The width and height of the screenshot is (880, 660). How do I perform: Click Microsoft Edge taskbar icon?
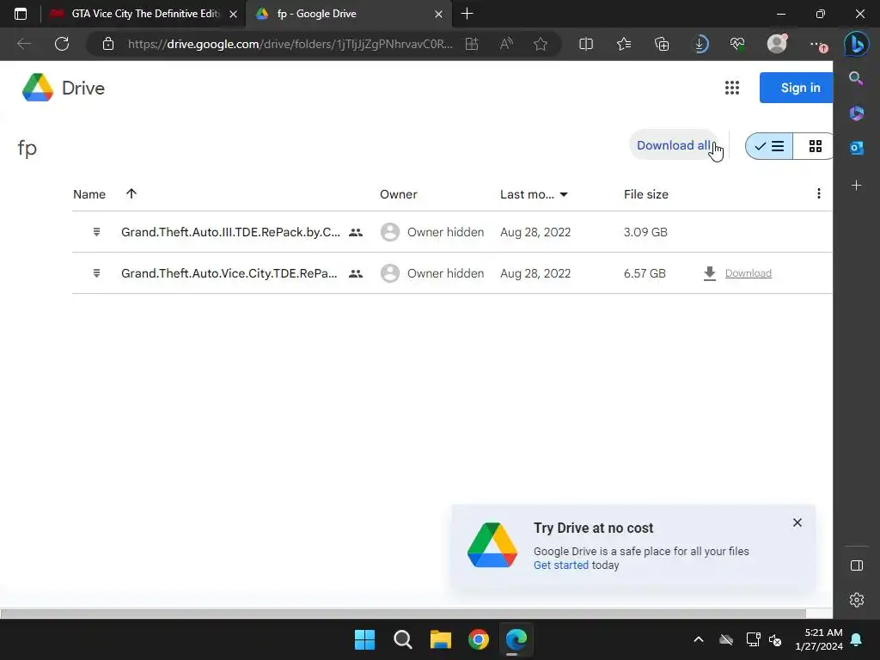click(x=516, y=639)
